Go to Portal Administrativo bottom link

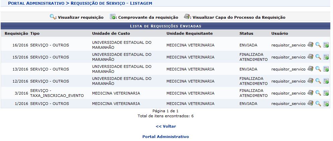(165, 137)
